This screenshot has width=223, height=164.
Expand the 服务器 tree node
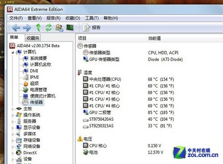(x=13, y=122)
